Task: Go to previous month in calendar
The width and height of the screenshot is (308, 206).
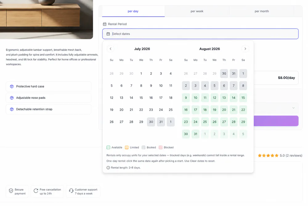Action: point(110,49)
